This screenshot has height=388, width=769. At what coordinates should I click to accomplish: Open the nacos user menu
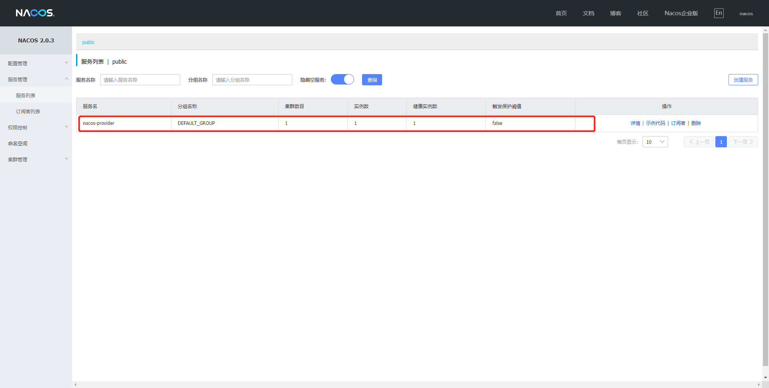(x=746, y=14)
